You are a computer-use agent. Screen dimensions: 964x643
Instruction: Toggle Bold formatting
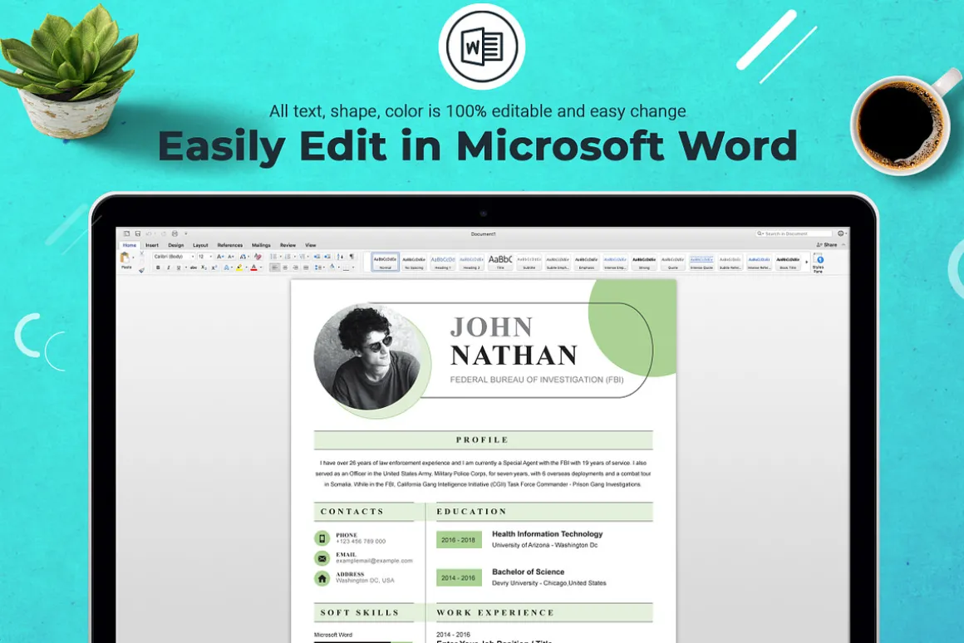click(x=158, y=268)
